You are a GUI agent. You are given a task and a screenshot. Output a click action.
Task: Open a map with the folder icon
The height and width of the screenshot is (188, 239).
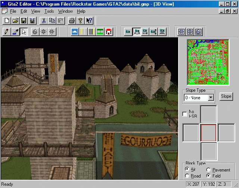coord(15,21)
